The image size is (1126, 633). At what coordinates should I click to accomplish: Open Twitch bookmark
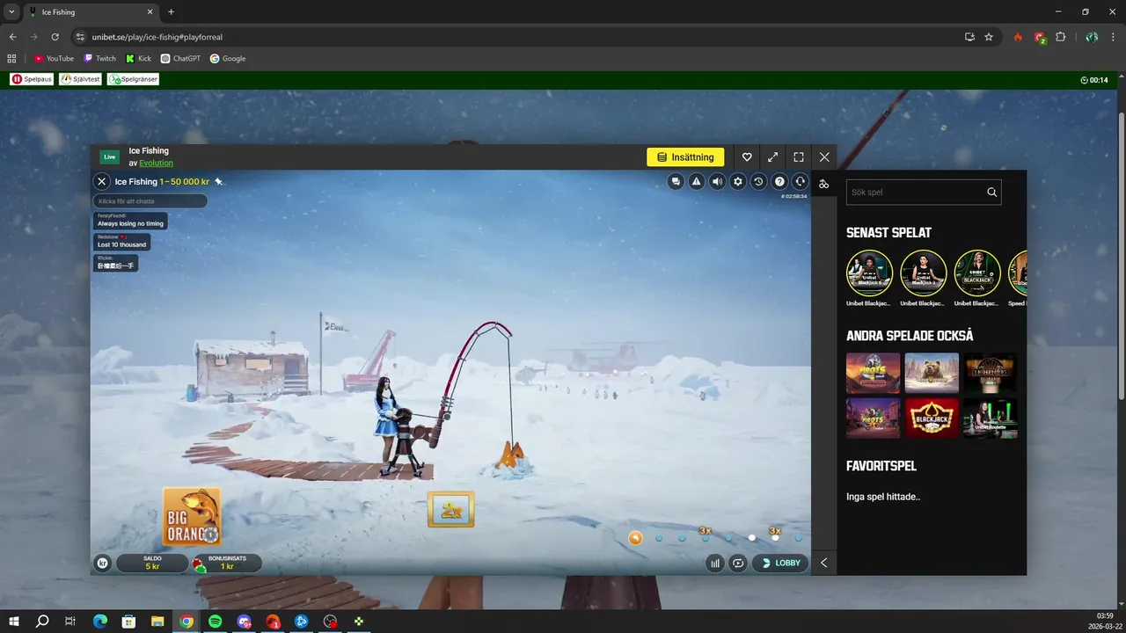[x=99, y=59]
